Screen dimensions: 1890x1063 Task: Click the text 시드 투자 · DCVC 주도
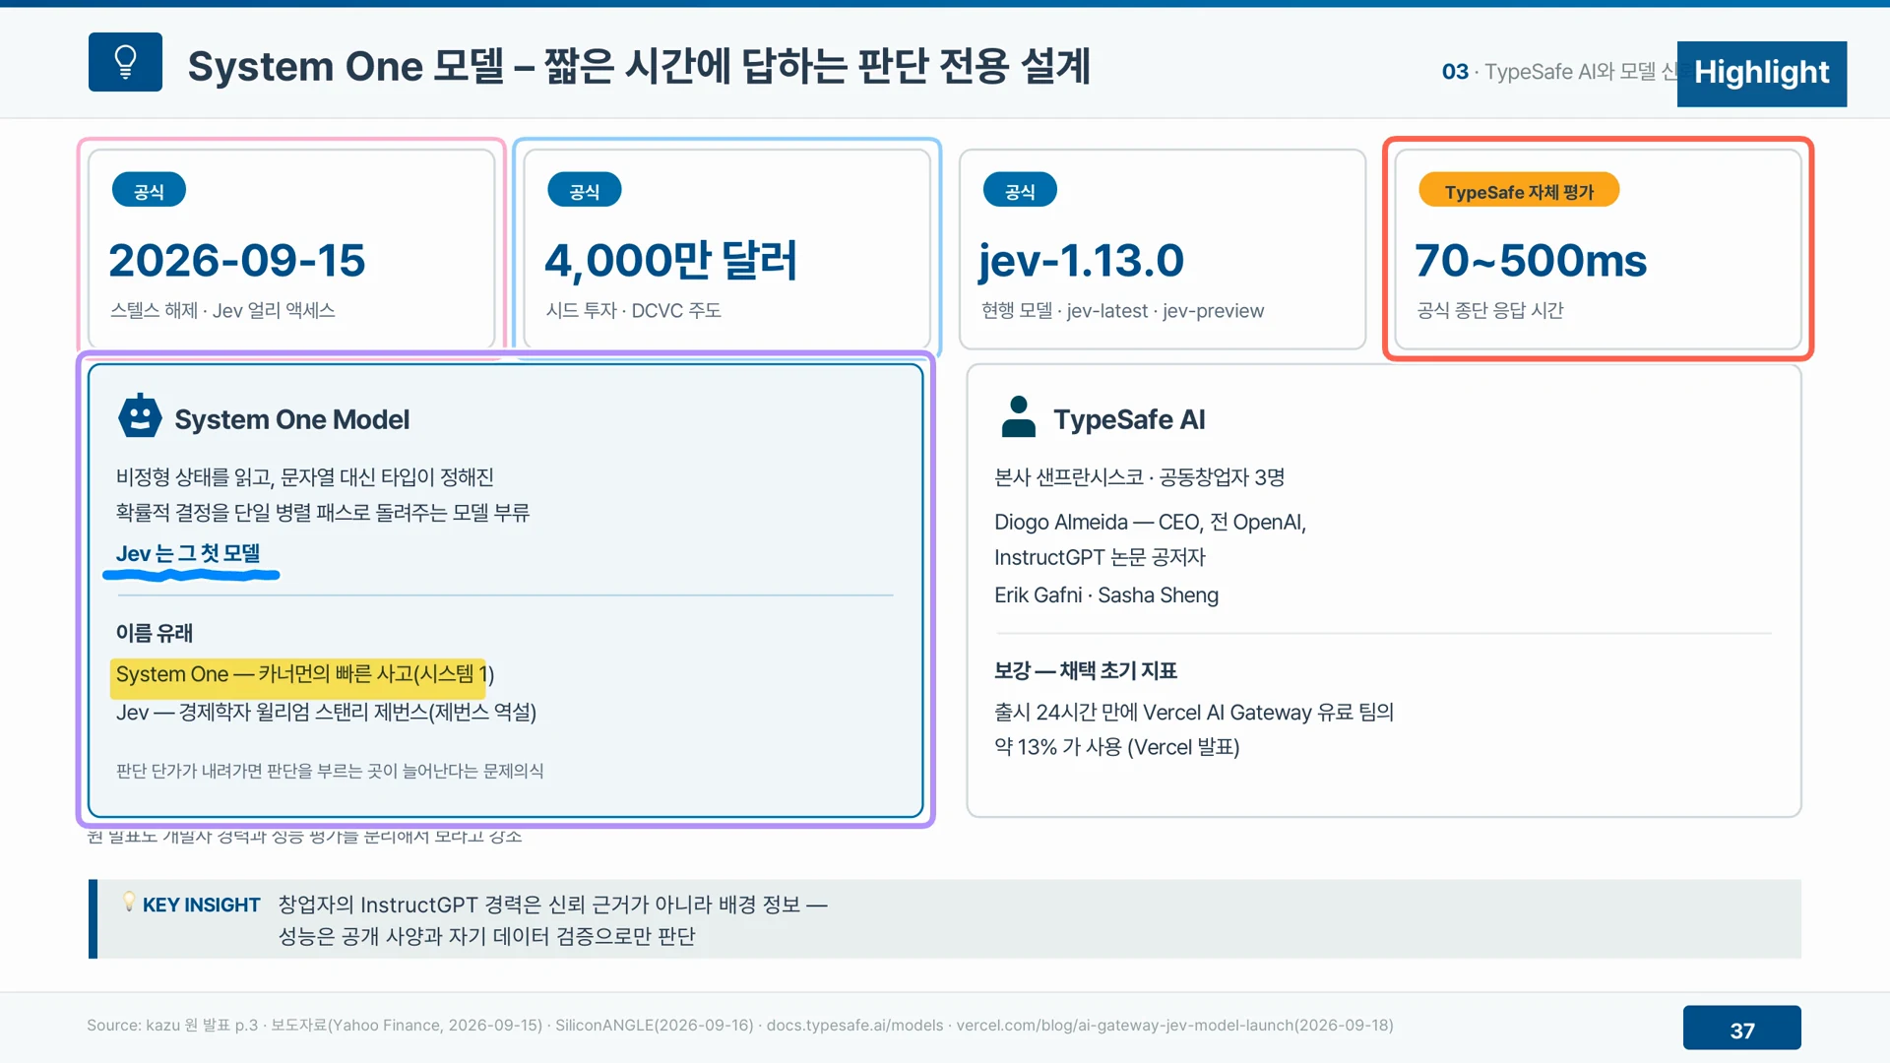click(633, 311)
